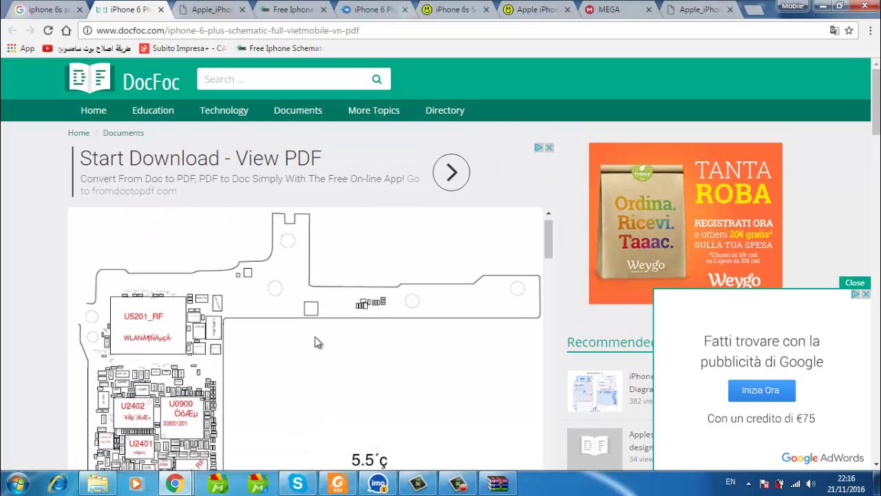Image resolution: width=881 pixels, height=496 pixels.
Task: Close the Google AdWords popup via Close button
Action: coord(855,282)
